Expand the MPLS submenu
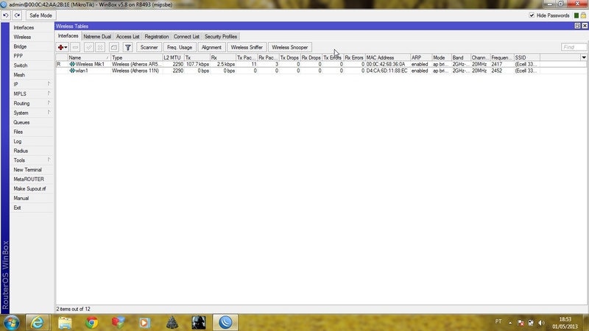Viewport: 589px width, 331px height. [x=49, y=93]
